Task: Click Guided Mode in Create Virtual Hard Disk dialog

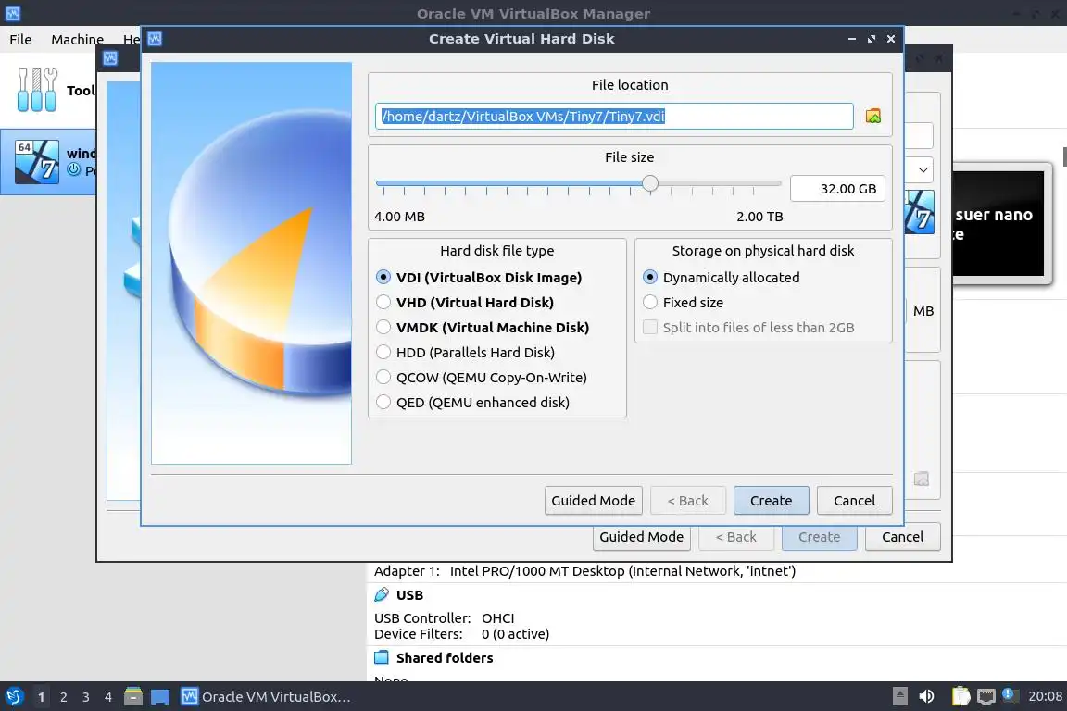Action: point(593,501)
